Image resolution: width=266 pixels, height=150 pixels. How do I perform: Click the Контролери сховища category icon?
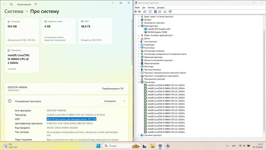[x=142, y=51]
